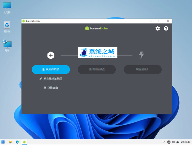192x145 pixels.
Task: Launch Microsoft Edge from the taskbar
Action: (17, 142)
